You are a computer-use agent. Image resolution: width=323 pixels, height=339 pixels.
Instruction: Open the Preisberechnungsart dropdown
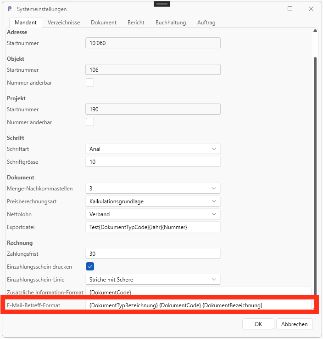[x=153, y=201]
